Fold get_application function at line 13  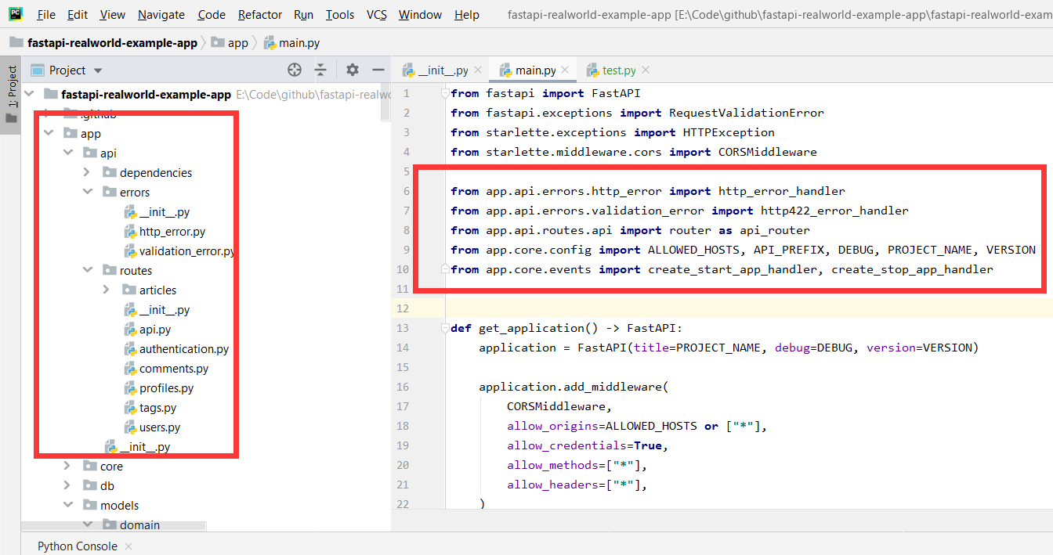coord(445,329)
